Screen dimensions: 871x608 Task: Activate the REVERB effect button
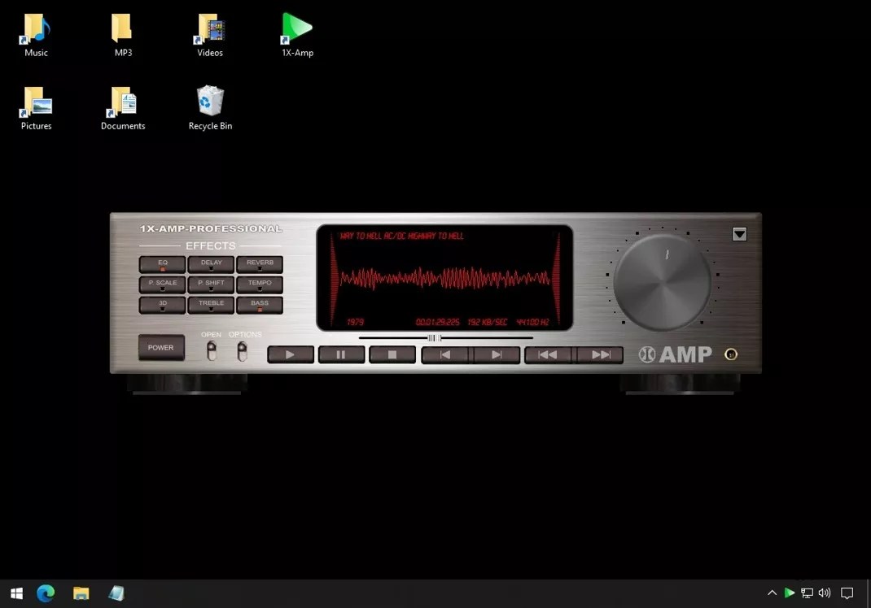(x=260, y=263)
